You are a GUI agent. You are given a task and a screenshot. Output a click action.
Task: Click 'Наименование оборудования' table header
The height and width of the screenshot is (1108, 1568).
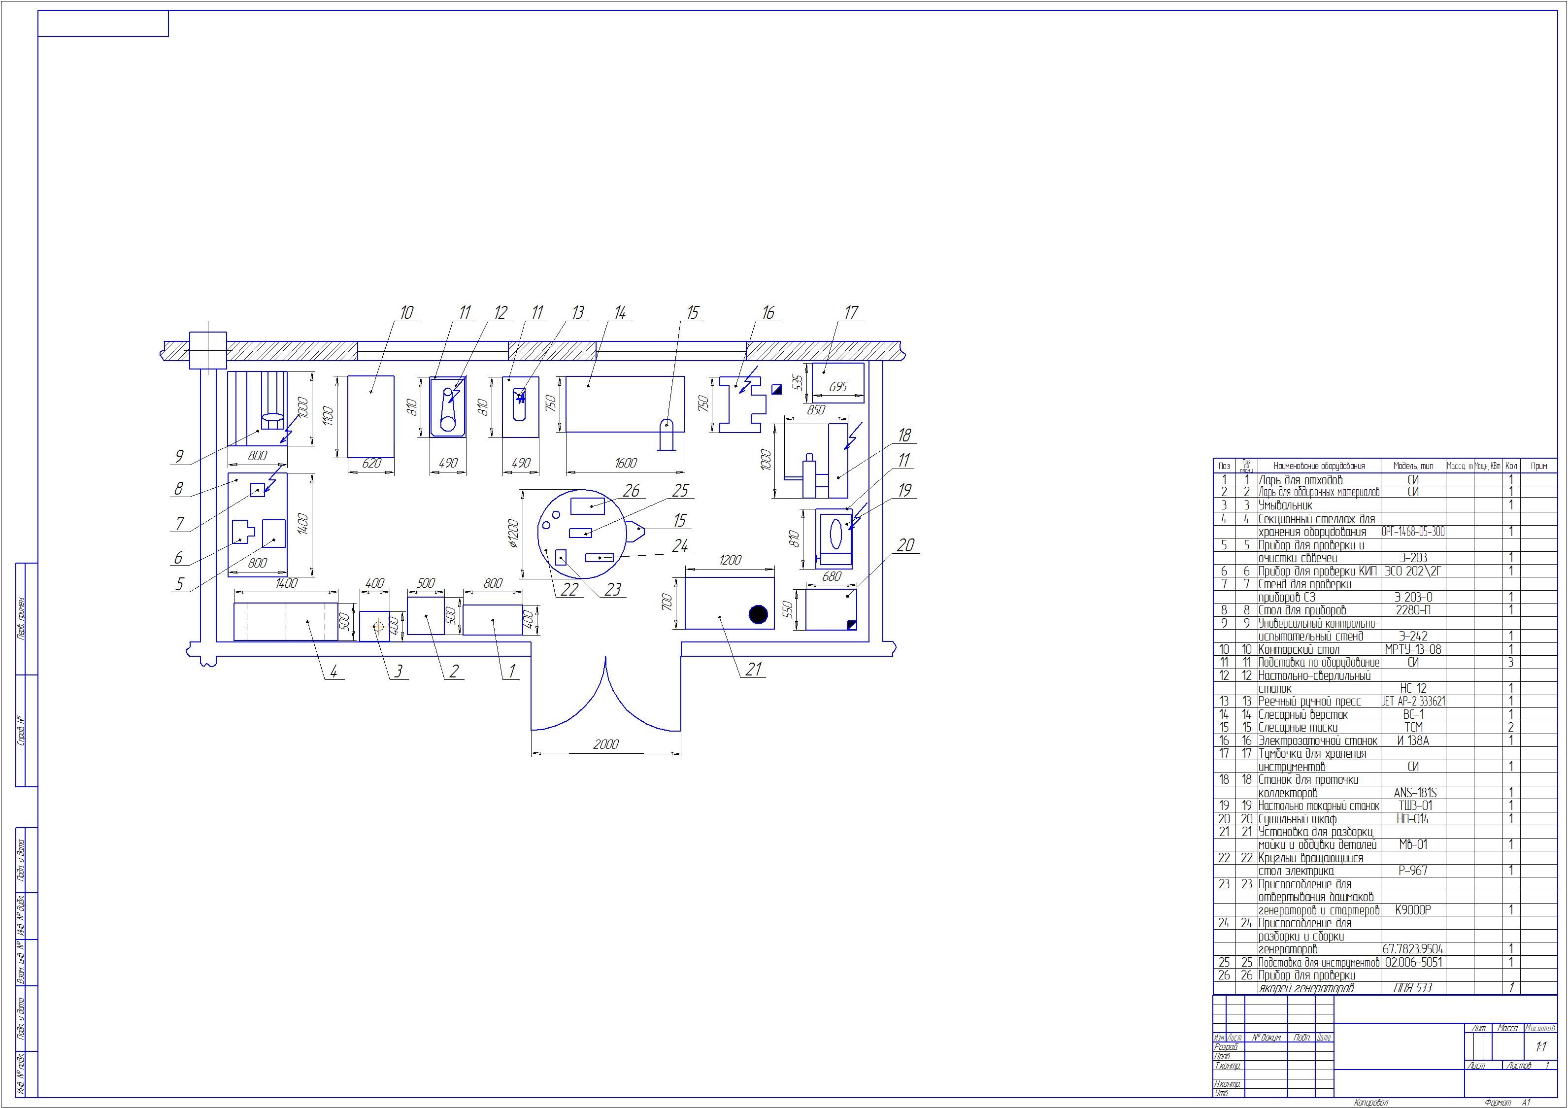[x=1319, y=466]
